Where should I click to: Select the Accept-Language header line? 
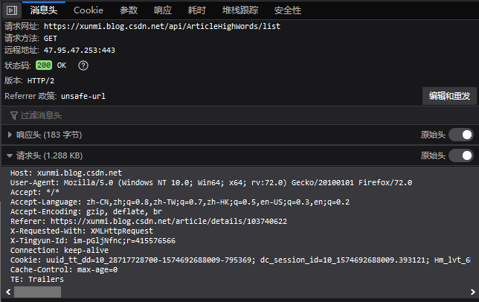(x=180, y=202)
